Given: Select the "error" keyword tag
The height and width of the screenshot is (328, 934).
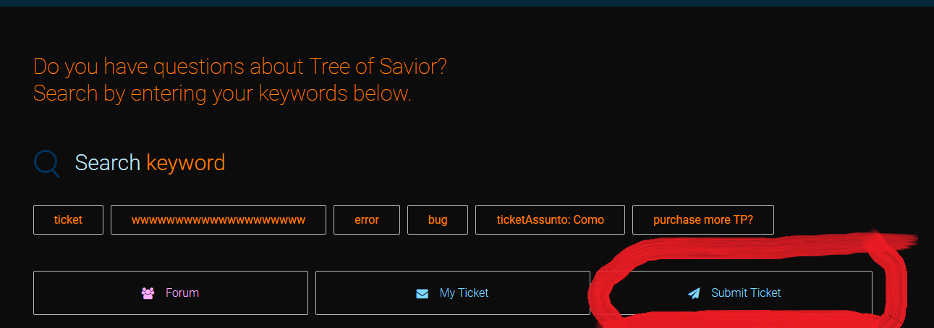Looking at the screenshot, I should tap(367, 220).
